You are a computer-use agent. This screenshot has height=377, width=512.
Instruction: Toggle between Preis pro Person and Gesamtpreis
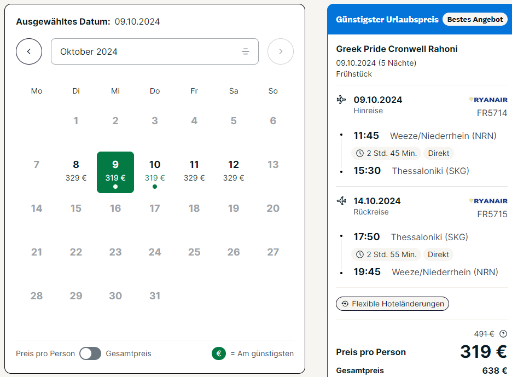tap(90, 353)
